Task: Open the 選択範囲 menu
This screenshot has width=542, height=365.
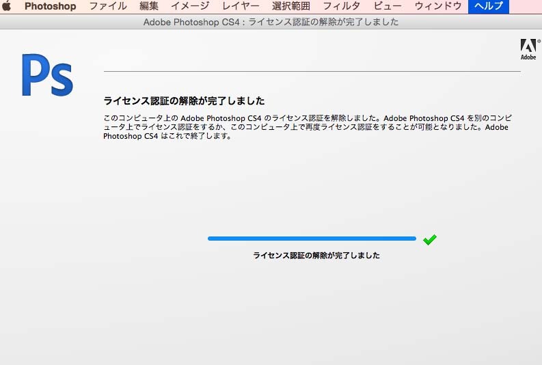Action: (x=291, y=6)
